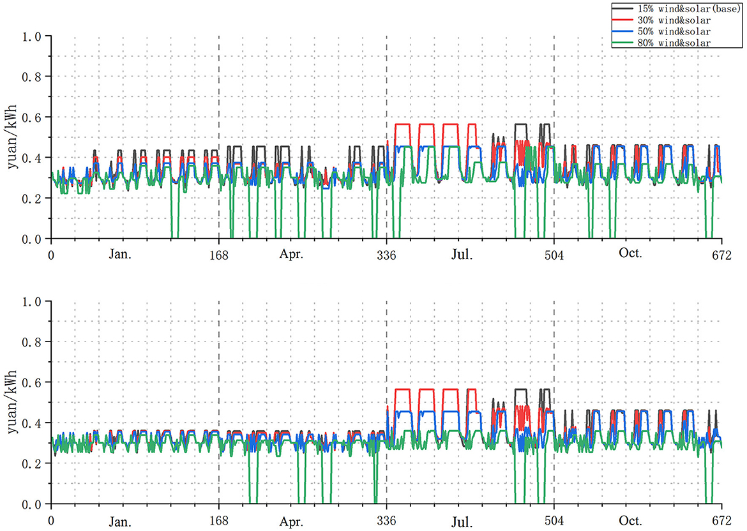The width and height of the screenshot is (747, 531).
Task: Click the legend label "80% wind&solar"
Action: pos(674,43)
